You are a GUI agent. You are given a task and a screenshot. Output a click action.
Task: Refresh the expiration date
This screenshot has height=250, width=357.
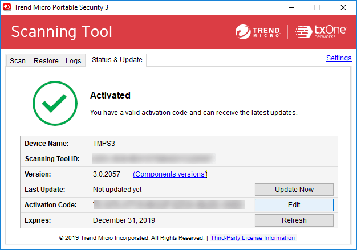click(x=294, y=220)
